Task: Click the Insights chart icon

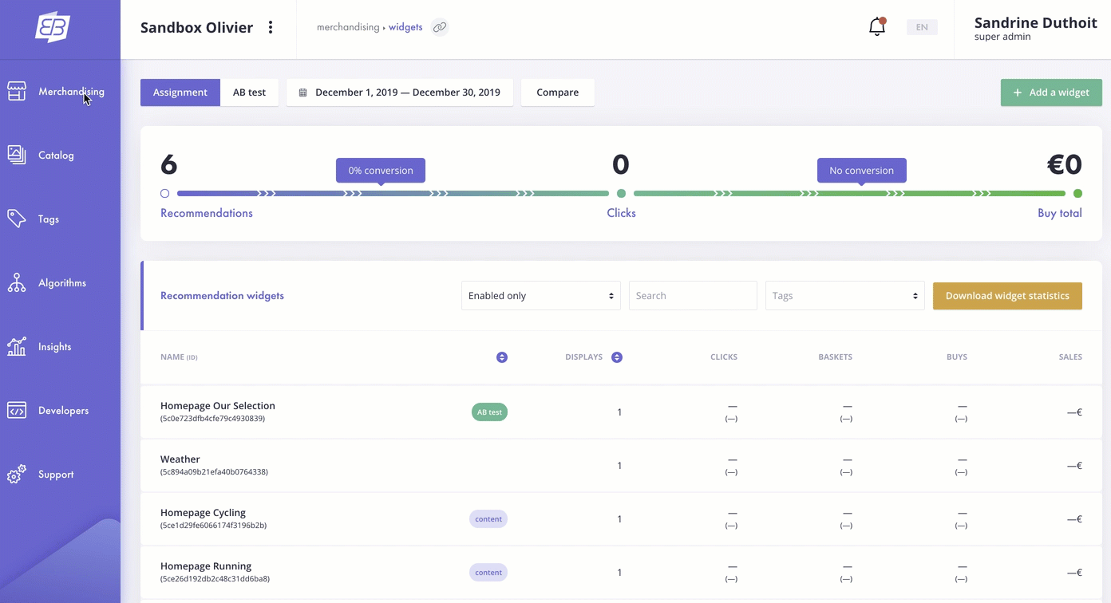Action: point(17,346)
